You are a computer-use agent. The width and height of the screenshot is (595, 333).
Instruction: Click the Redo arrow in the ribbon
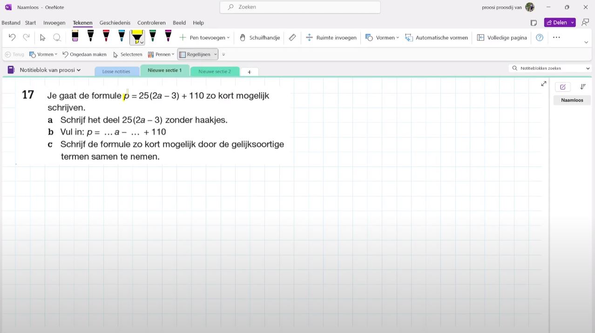(x=26, y=38)
